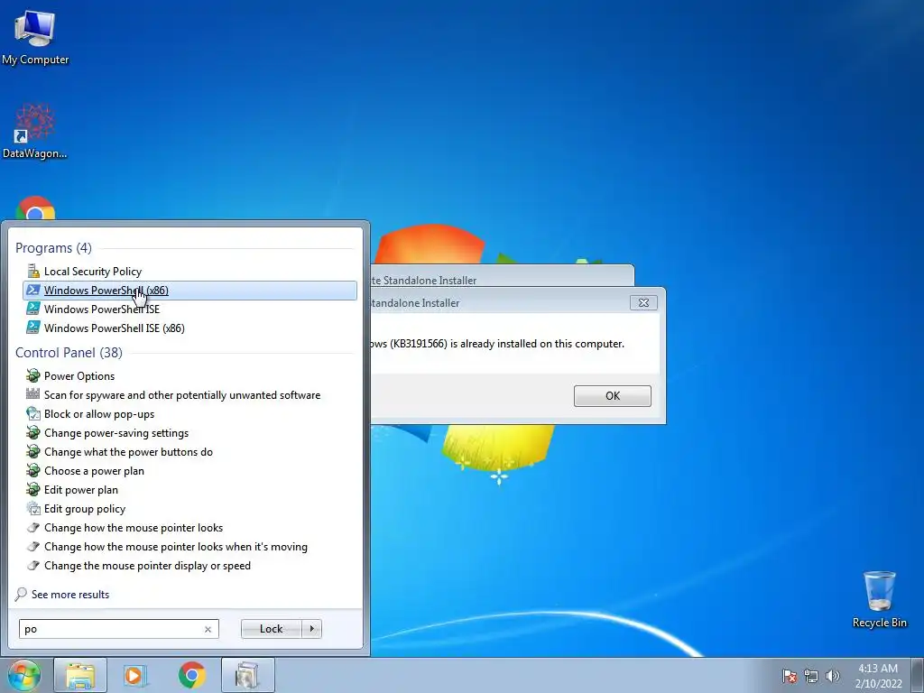Image resolution: width=924 pixels, height=693 pixels.
Task: Click the PowerShell ISE (x86) icon
Action: click(33, 328)
